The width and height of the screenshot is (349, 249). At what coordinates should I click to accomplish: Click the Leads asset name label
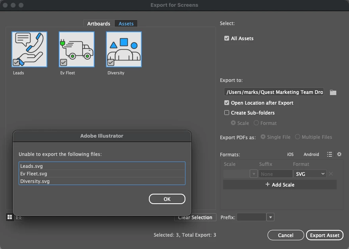point(19,73)
